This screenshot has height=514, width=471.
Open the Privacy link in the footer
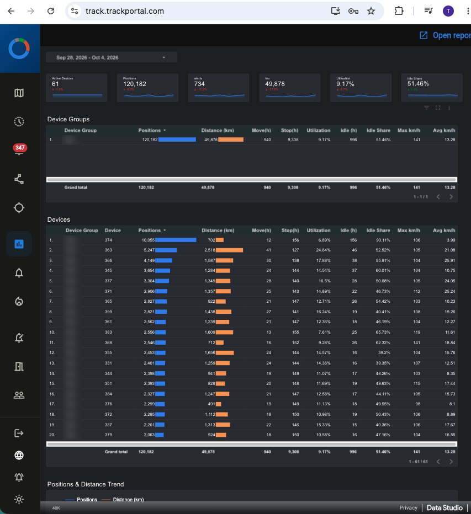pos(408,508)
